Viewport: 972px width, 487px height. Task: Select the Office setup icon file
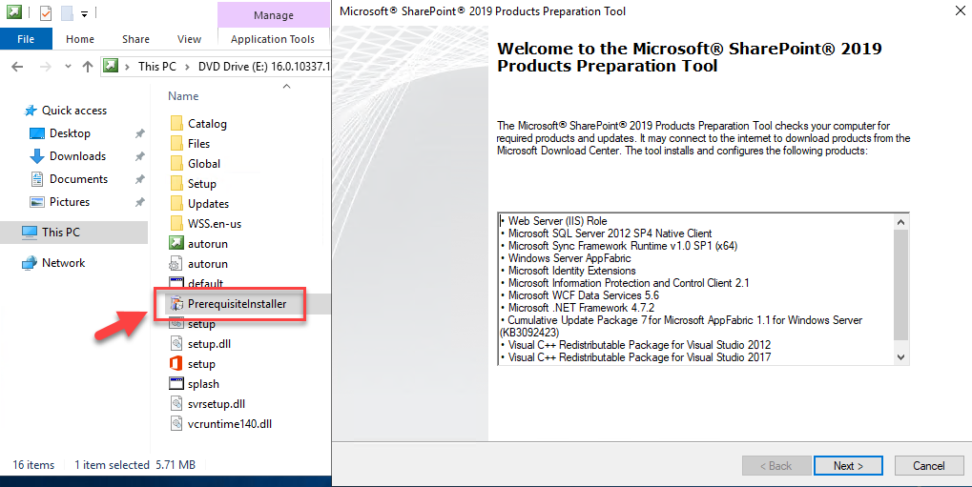pyautogui.click(x=200, y=364)
